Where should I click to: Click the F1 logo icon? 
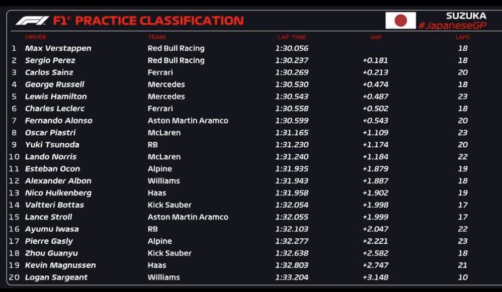click(x=32, y=21)
